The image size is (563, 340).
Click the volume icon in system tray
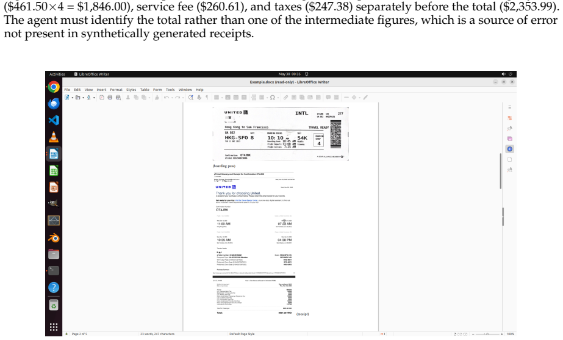coord(503,74)
